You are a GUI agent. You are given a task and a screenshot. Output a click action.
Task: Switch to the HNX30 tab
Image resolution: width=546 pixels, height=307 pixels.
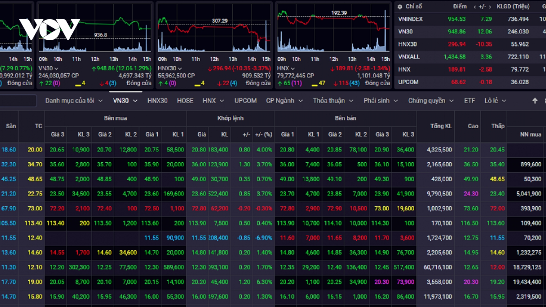[x=157, y=101]
